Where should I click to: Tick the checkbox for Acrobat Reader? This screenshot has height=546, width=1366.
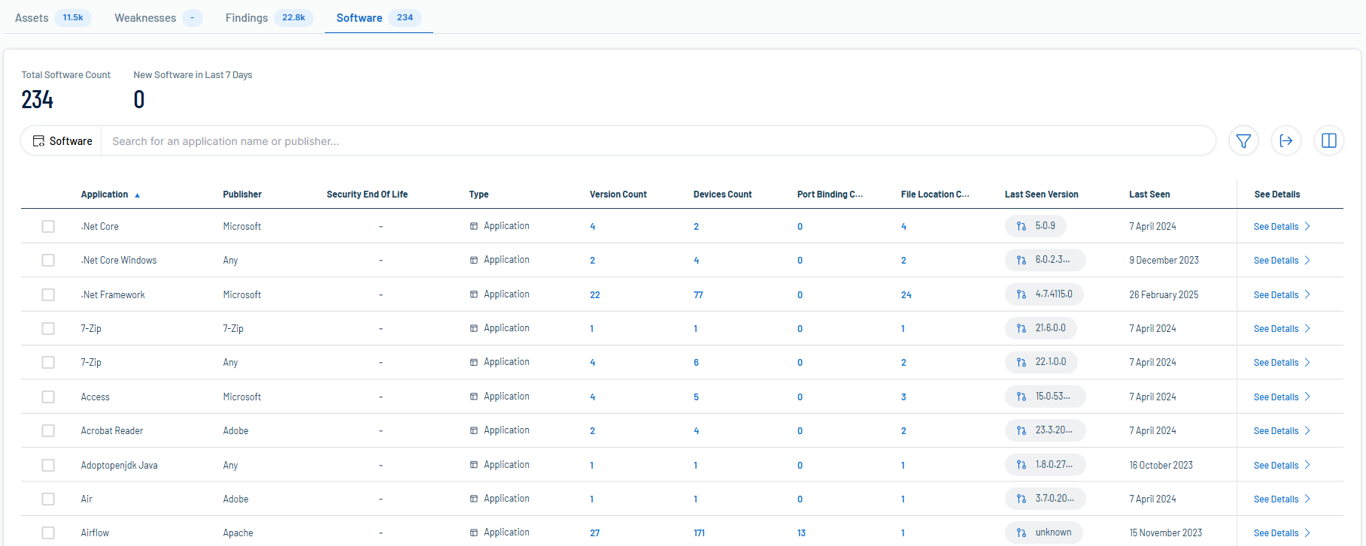[48, 430]
